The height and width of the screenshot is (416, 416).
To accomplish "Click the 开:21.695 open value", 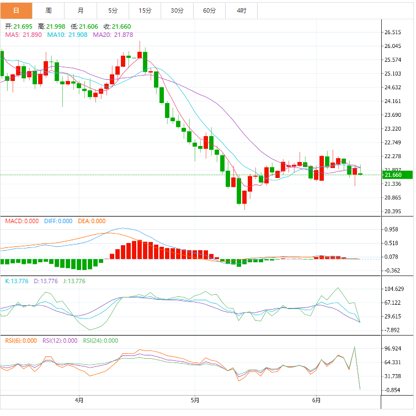I will pyautogui.click(x=19, y=26).
